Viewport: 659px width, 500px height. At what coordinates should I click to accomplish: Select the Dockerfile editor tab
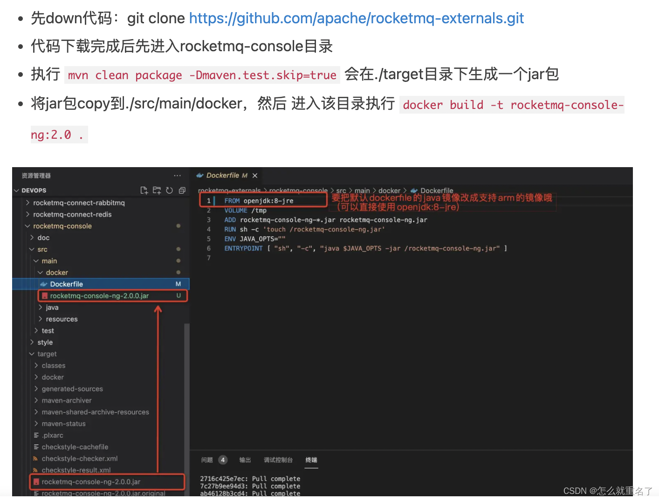(227, 176)
